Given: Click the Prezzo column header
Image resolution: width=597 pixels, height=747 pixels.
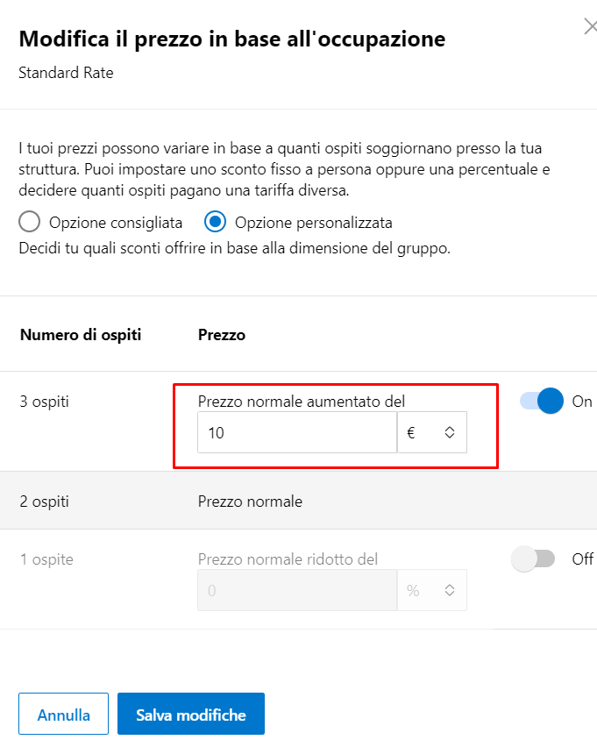Looking at the screenshot, I should (222, 334).
